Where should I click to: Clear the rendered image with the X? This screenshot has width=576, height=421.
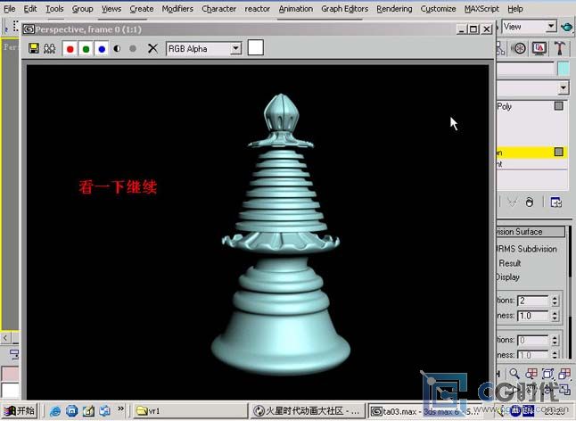click(152, 48)
